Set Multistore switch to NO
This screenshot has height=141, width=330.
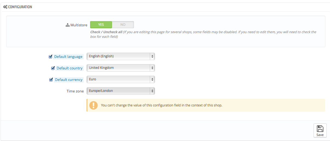point(123,25)
